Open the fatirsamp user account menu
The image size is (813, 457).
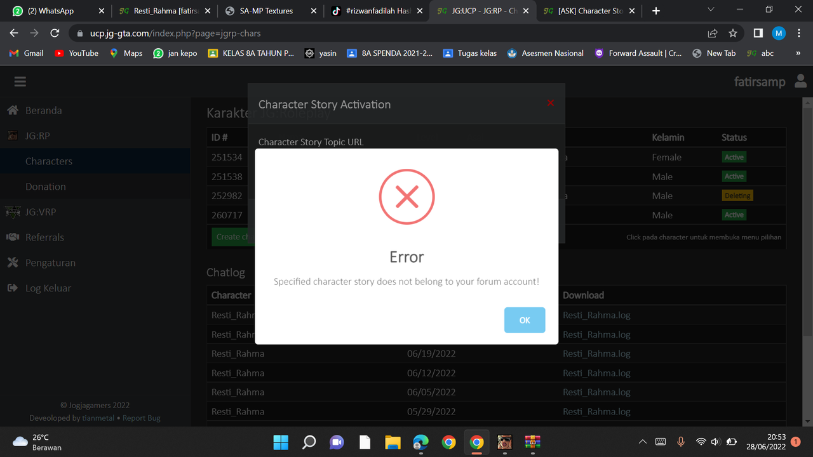(x=770, y=82)
